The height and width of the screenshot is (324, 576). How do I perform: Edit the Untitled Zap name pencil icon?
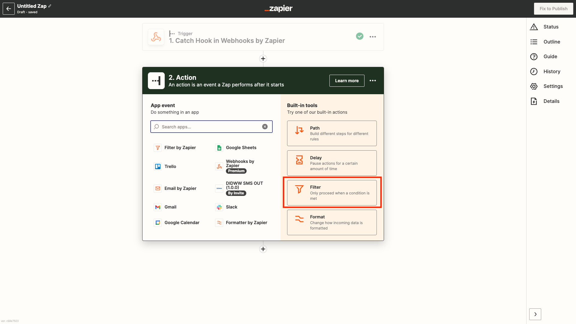pyautogui.click(x=50, y=6)
